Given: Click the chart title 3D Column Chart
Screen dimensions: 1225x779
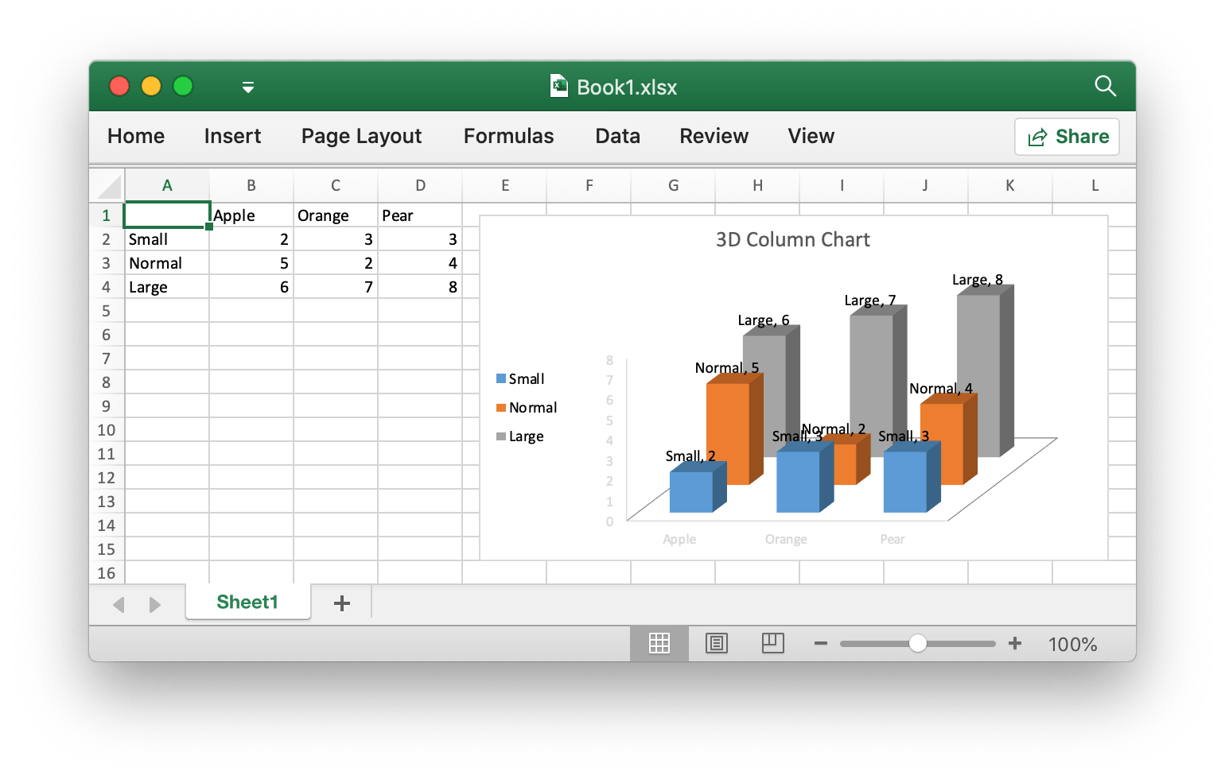Looking at the screenshot, I should pyautogui.click(x=792, y=239).
